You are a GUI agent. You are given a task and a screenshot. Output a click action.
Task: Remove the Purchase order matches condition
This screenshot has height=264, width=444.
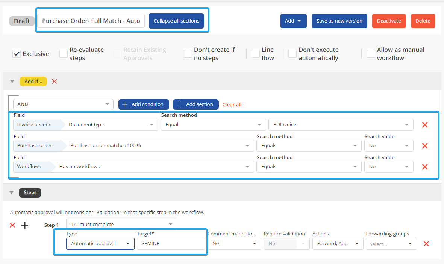click(425, 146)
